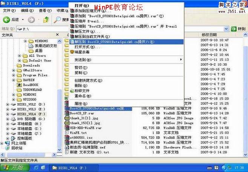Expand DISK1_VOL3 (E:) drive node
This screenshot has width=248, height=172.
8,109
